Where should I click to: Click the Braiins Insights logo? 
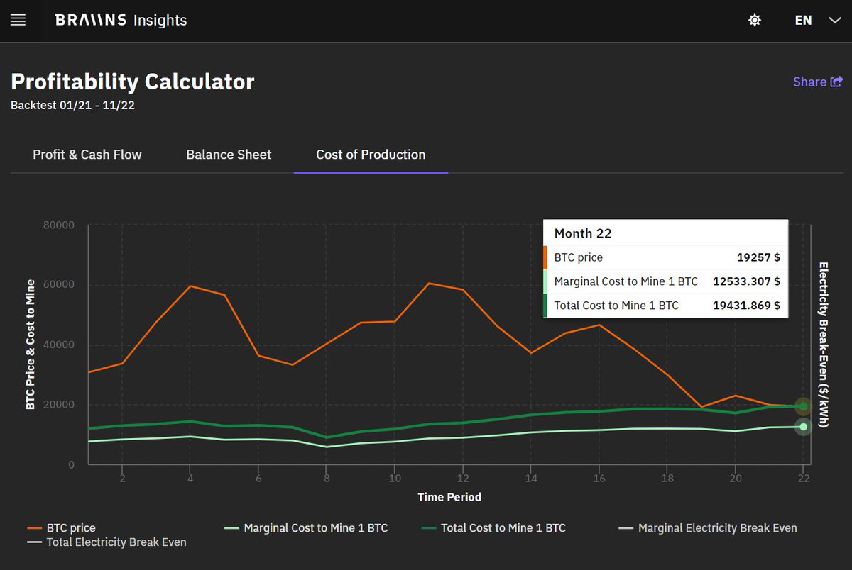point(121,21)
